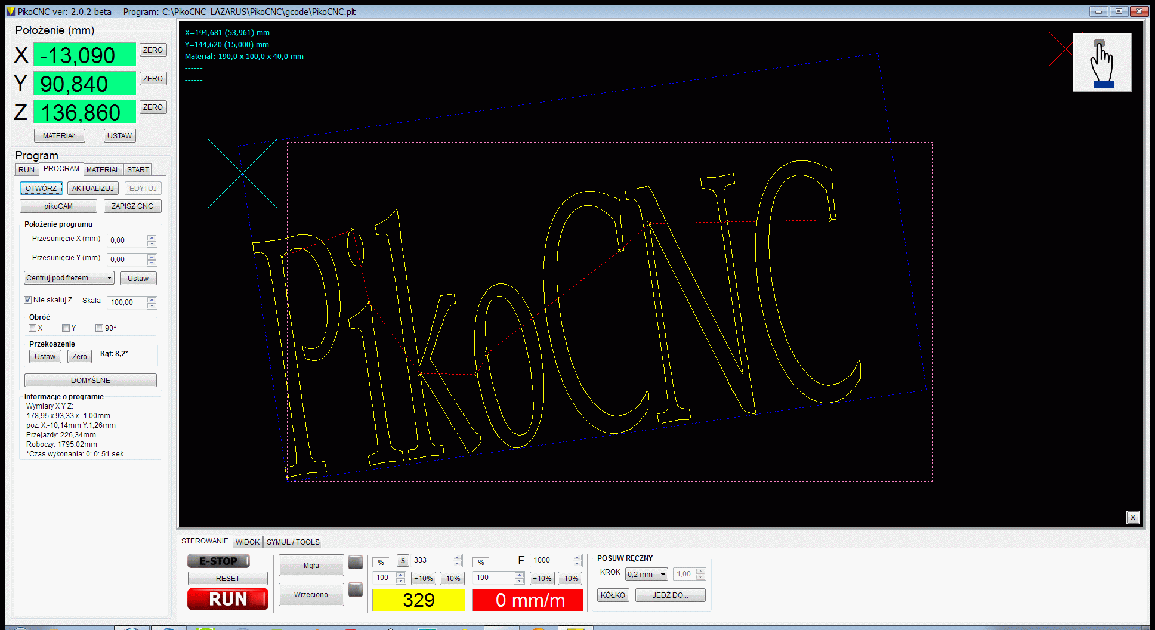Click Ustaw in Przekoszenie section
The image size is (1155, 630).
(45, 357)
